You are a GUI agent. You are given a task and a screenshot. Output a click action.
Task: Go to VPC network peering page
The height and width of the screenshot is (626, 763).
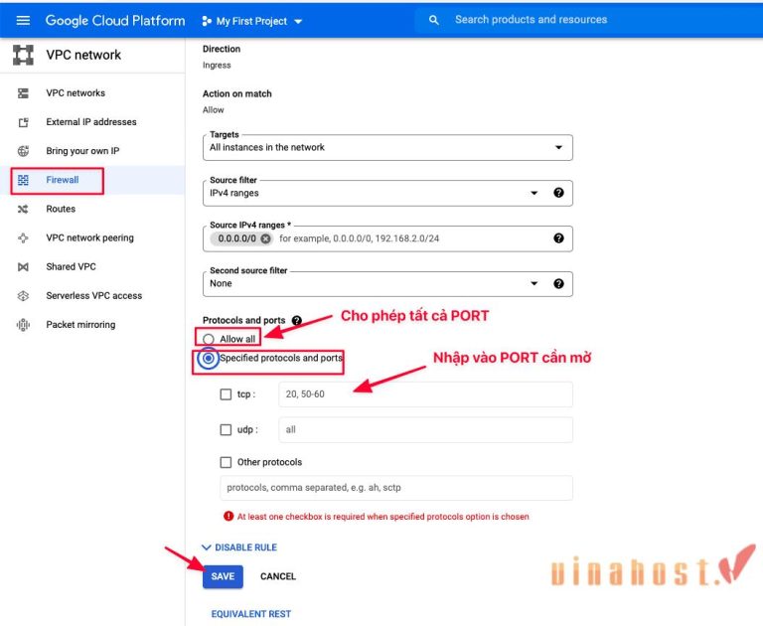[x=89, y=238]
